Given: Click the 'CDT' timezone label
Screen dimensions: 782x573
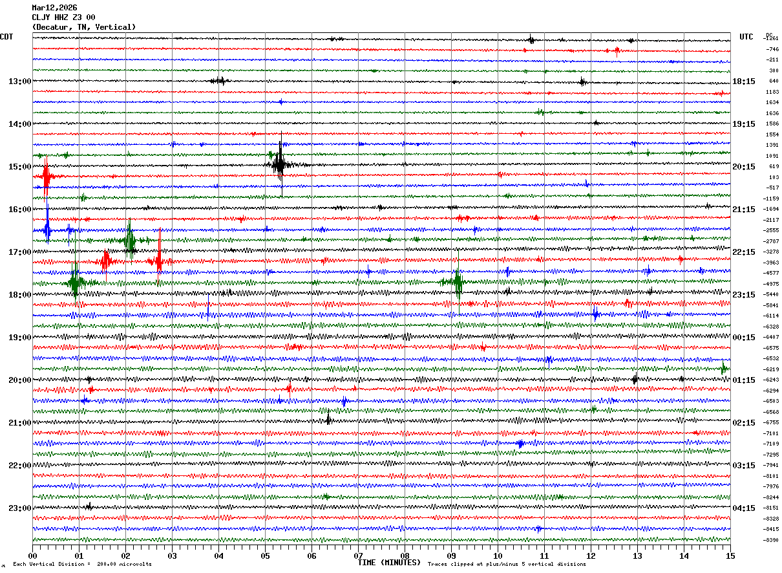Looking at the screenshot, I should point(6,37).
